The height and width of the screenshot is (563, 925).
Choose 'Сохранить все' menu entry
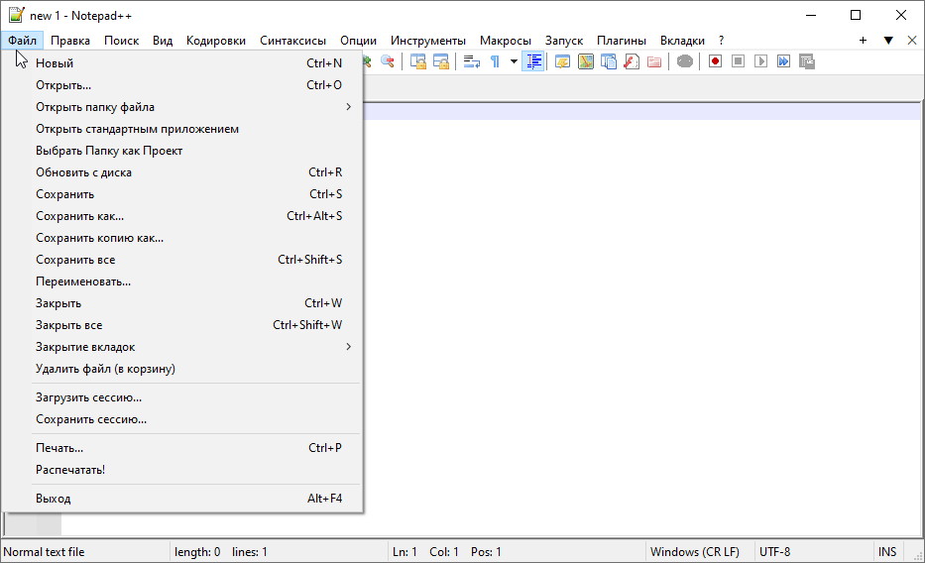coord(182,260)
